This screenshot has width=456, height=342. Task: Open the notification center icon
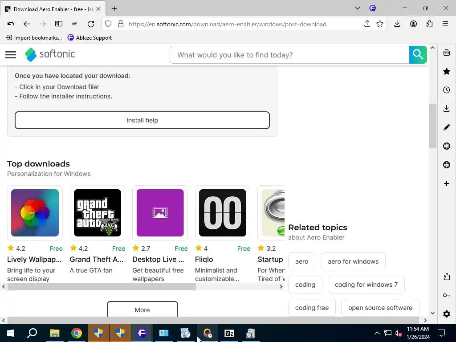tap(441, 333)
